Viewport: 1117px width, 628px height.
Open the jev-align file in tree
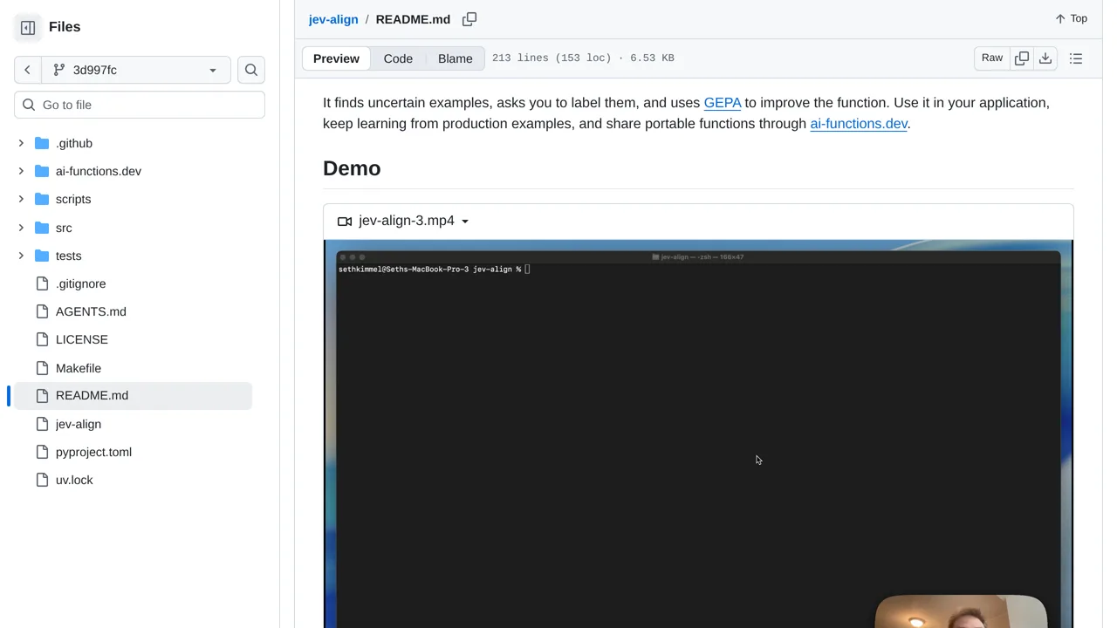point(79,424)
